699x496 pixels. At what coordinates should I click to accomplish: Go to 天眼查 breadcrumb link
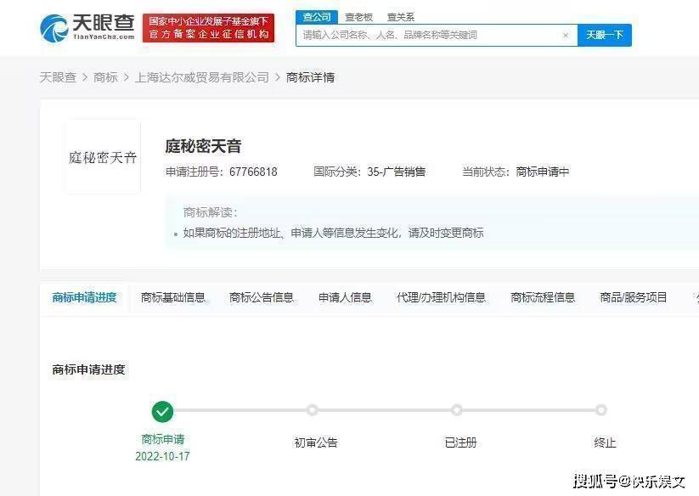click(x=58, y=77)
